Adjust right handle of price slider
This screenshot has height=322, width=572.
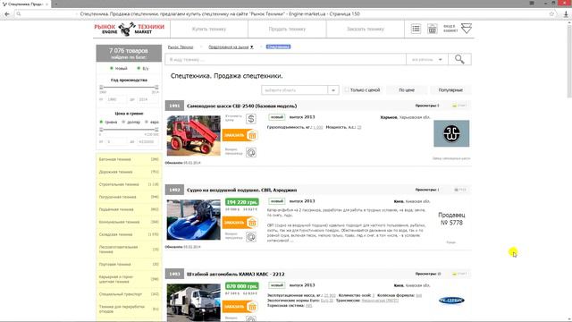point(156,130)
